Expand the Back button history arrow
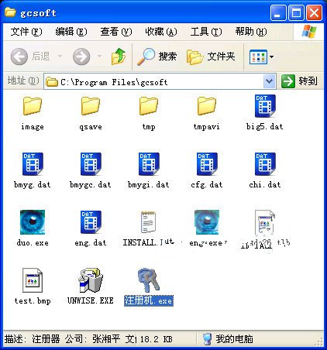Image resolution: width=327 pixels, height=350 pixels. click(x=60, y=56)
